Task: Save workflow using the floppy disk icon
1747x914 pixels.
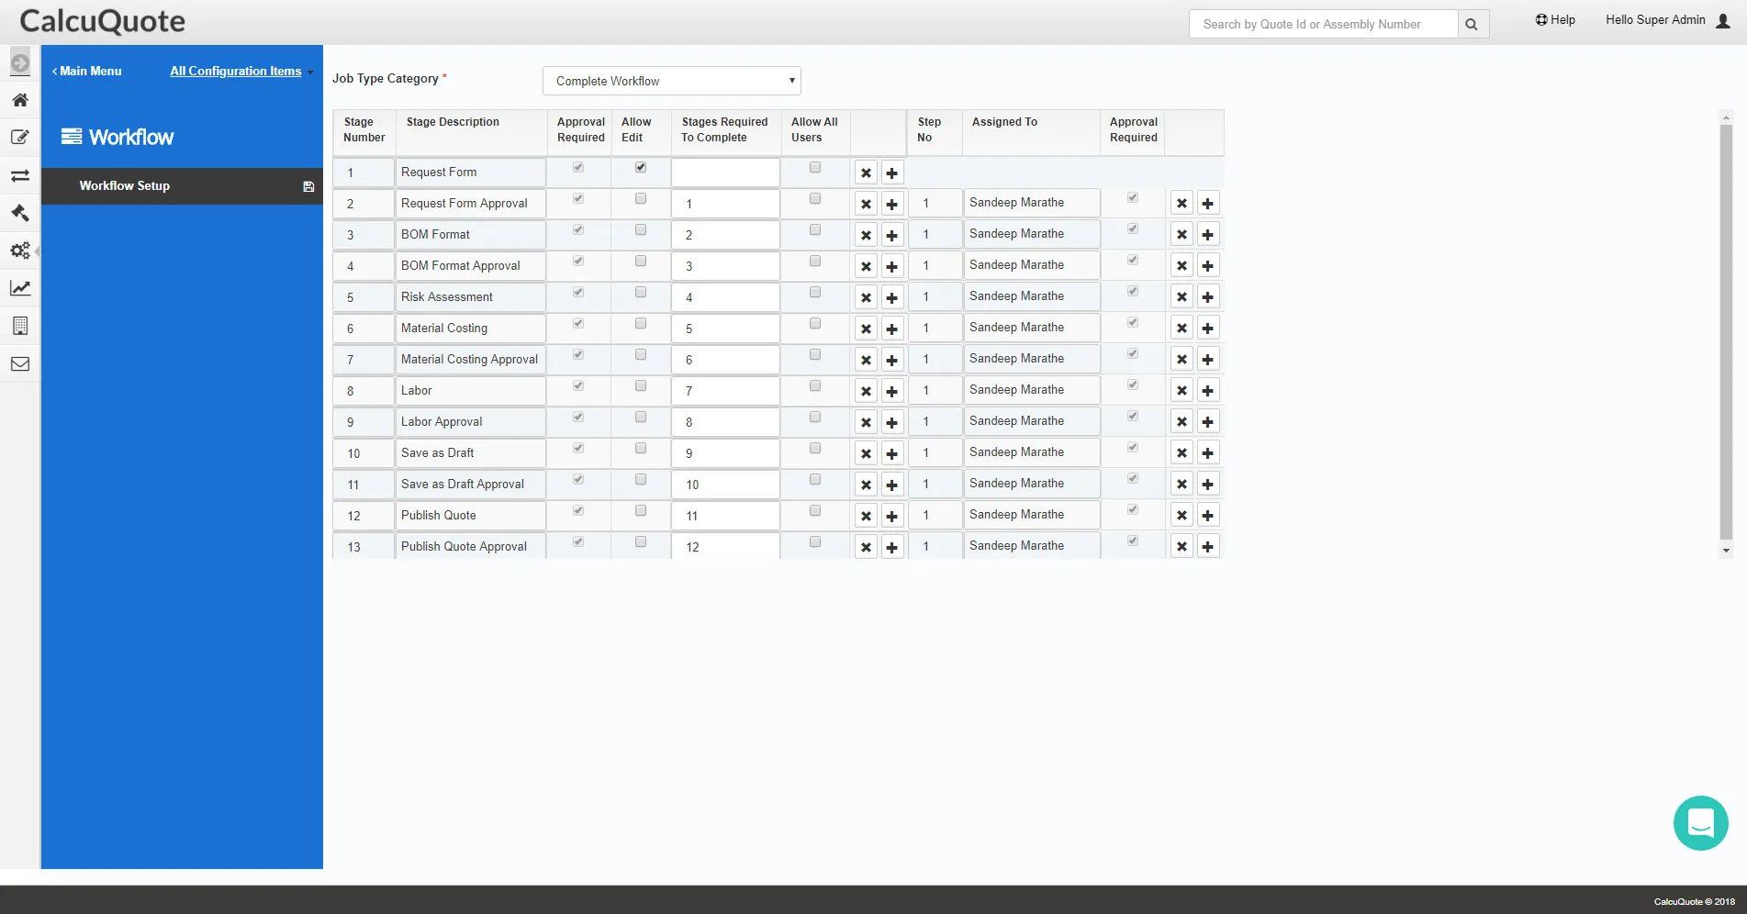Action: point(308,186)
